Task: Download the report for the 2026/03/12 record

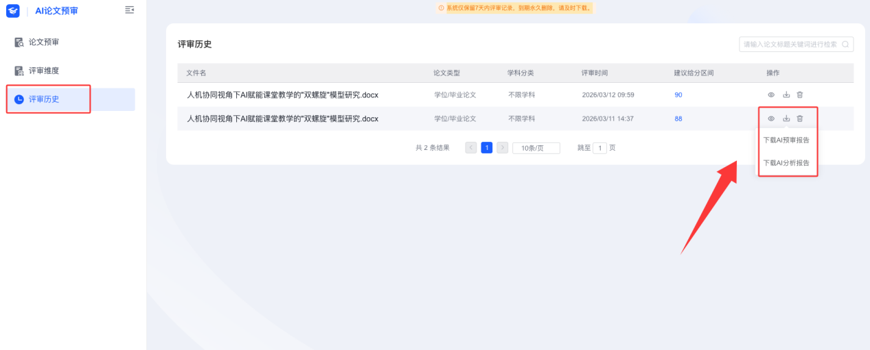Action: pos(786,95)
